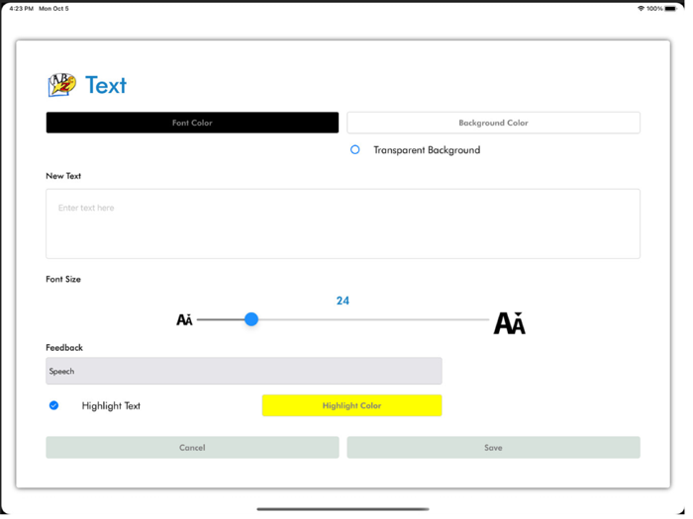
Task: Click the battery status icon
Action: pos(670,8)
